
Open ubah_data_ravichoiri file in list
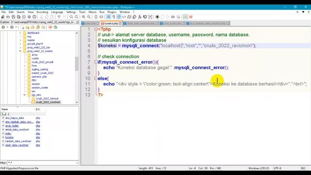click(x=17, y=145)
